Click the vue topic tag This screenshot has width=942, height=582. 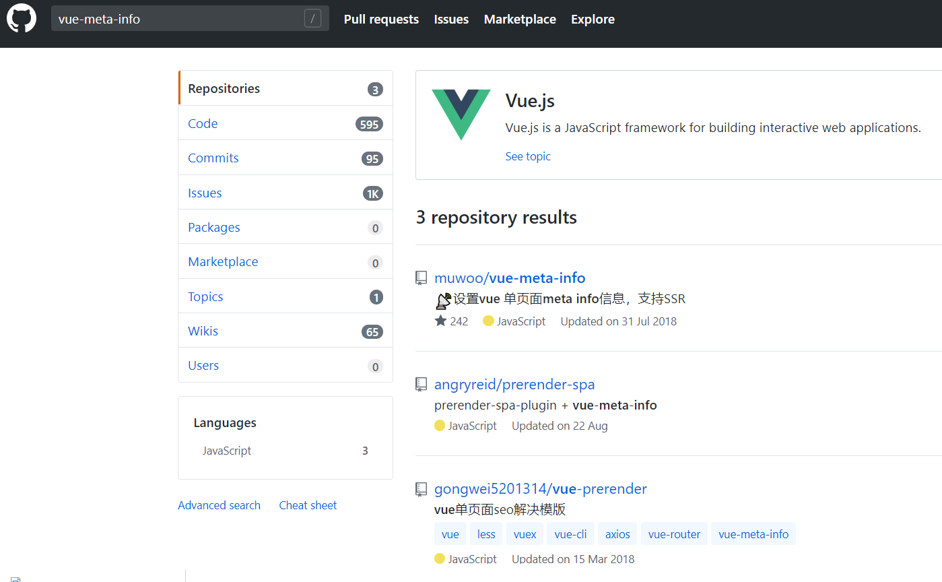pyautogui.click(x=450, y=534)
